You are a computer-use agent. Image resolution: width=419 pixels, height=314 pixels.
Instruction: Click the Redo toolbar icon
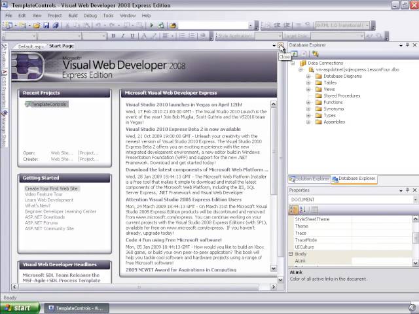pyautogui.click(x=112, y=26)
